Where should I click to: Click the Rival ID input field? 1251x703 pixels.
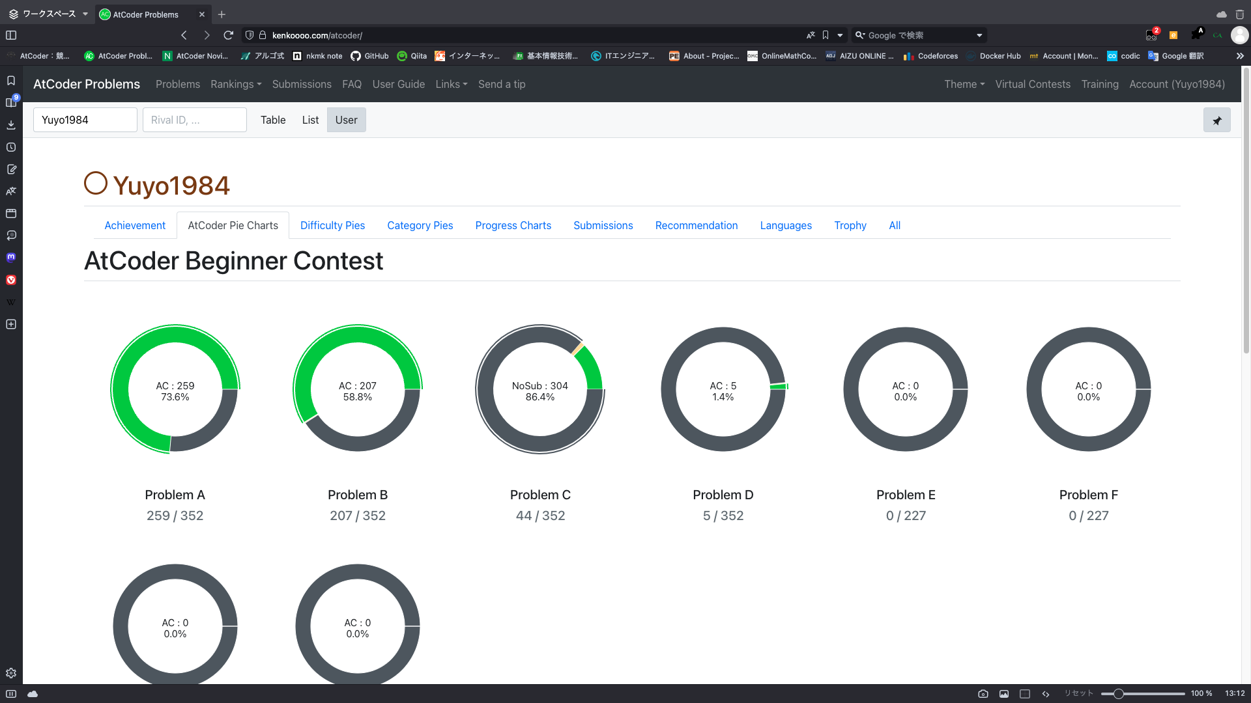click(194, 120)
